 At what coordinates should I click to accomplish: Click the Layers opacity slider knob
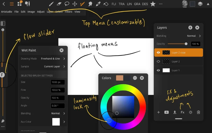(186, 44)
